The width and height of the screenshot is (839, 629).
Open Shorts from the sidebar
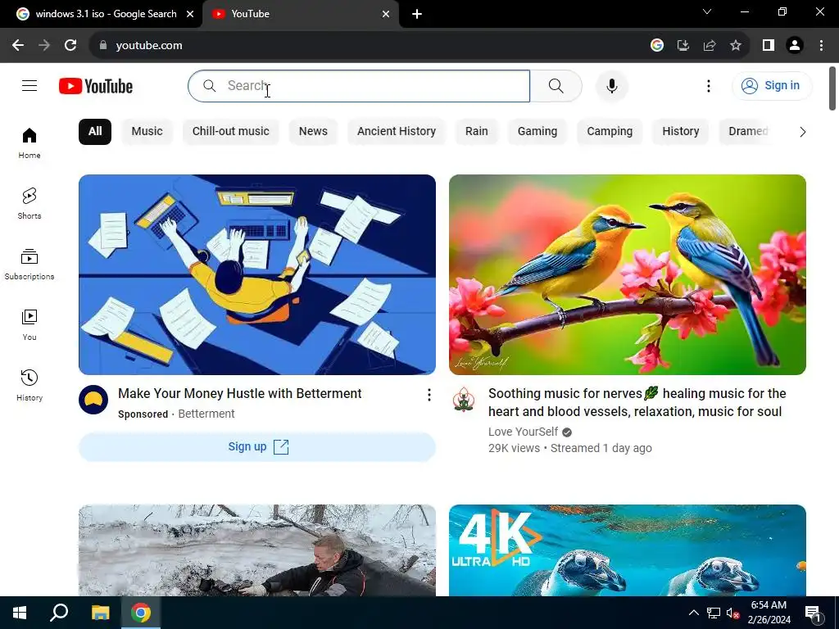click(x=29, y=203)
